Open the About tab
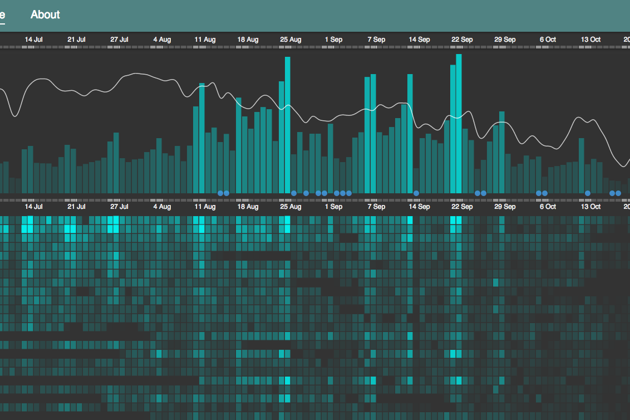Screen dimensions: 630x420 tap(45, 15)
